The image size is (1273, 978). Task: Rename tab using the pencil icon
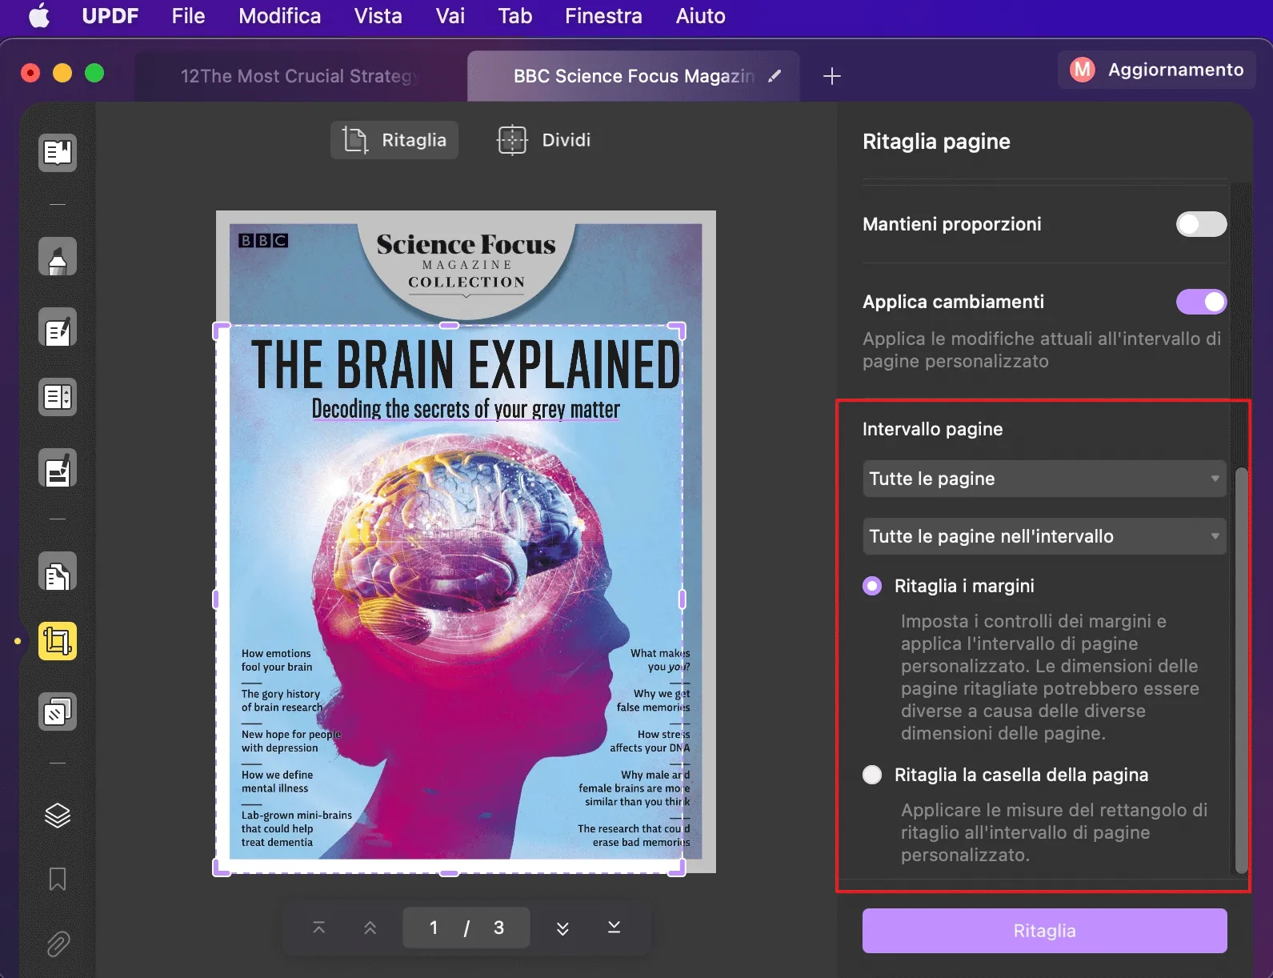775,76
